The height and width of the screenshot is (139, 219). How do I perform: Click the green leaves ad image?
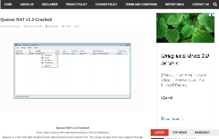tap(185, 28)
